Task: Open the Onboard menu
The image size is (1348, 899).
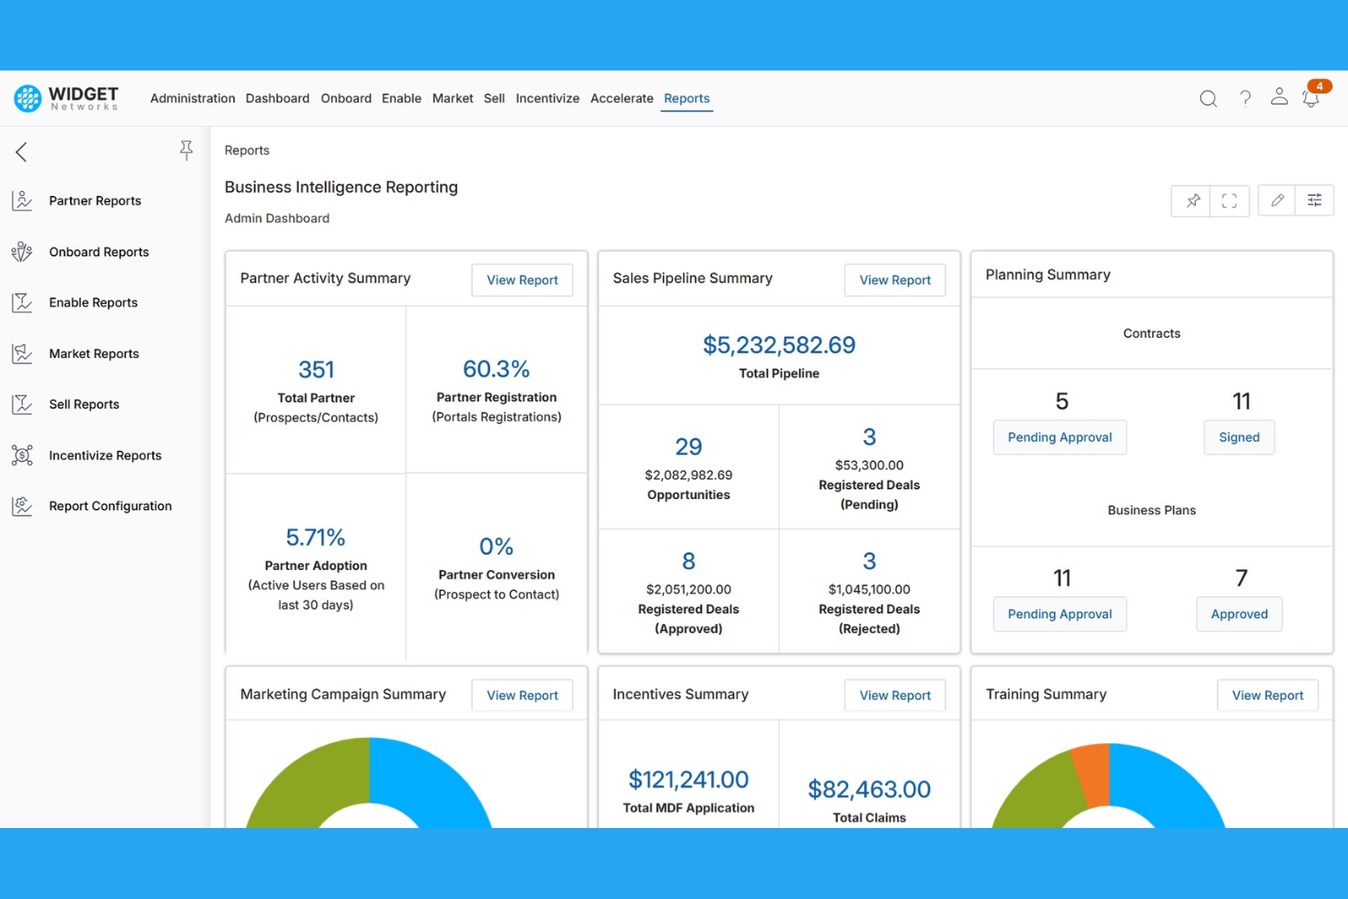Action: (346, 98)
